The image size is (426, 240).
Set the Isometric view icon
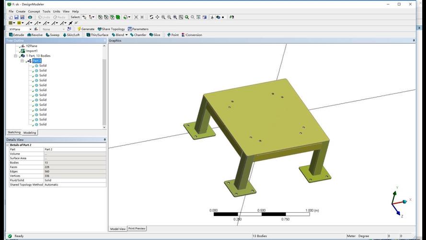[x=198, y=17]
